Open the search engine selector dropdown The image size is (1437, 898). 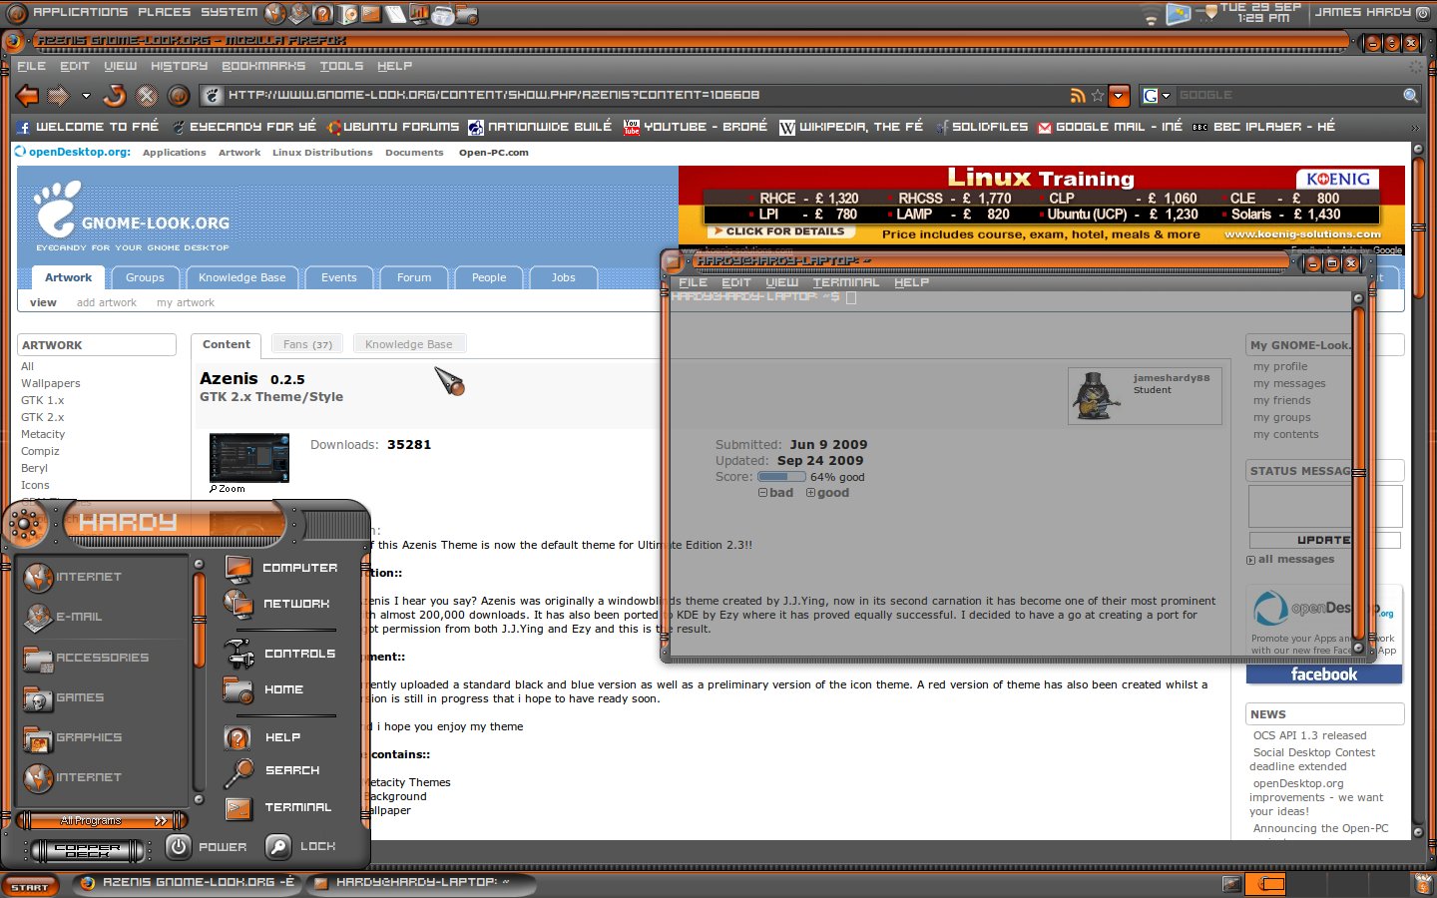[x=1157, y=96]
